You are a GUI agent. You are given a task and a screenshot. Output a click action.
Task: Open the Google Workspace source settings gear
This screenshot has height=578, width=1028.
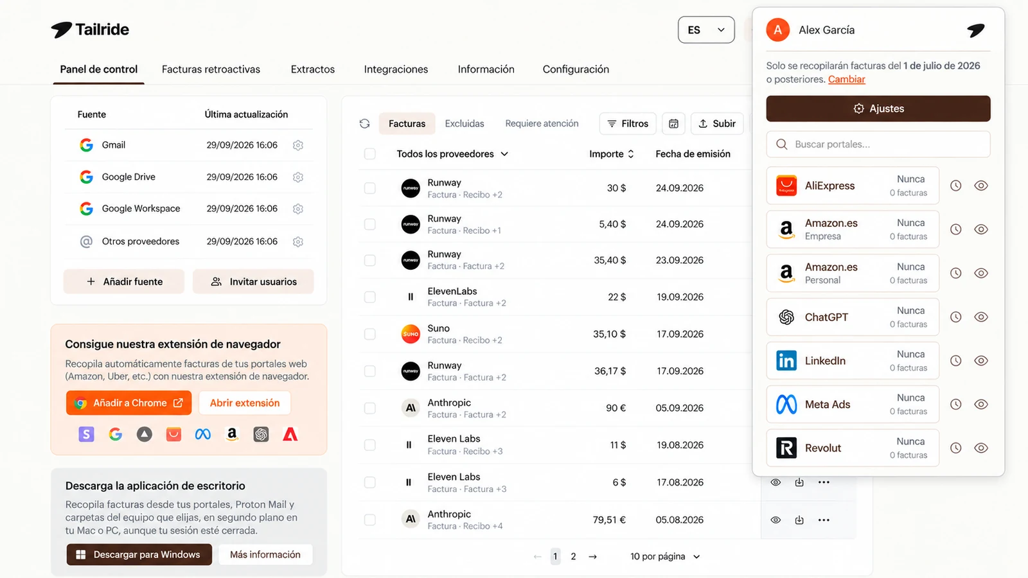(298, 209)
